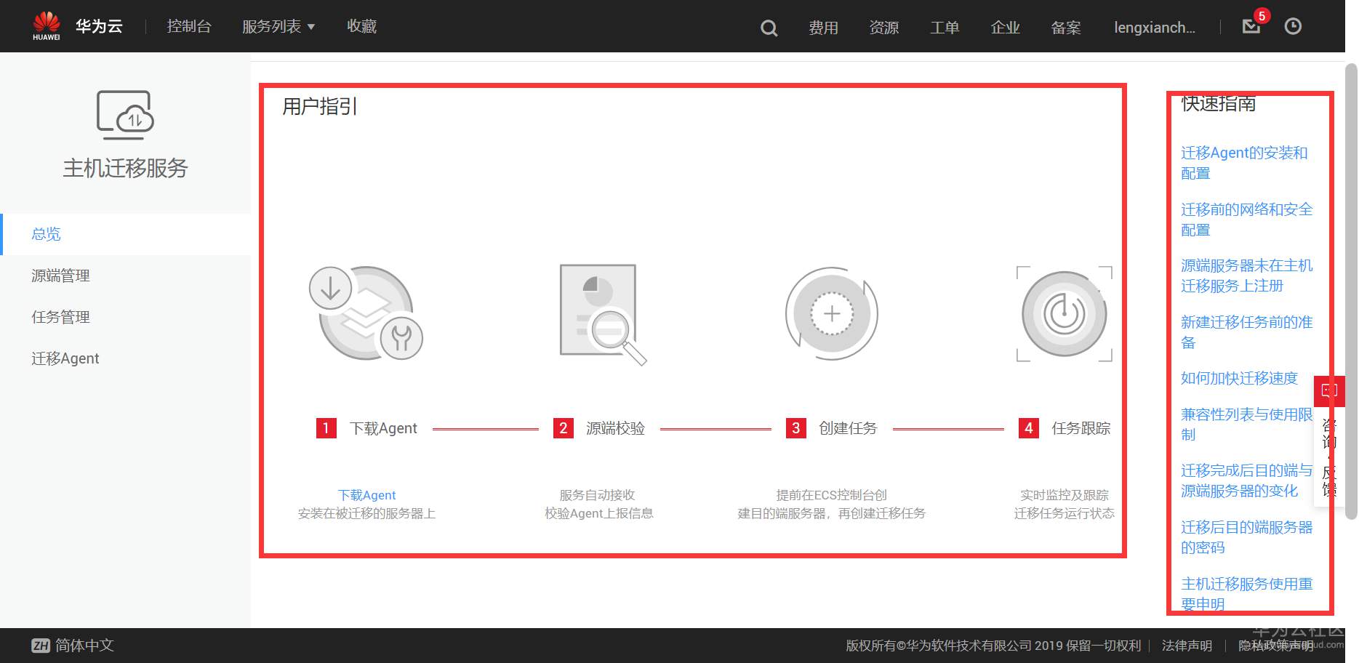Open guide 新建迁移任务前的准备

coord(1247,332)
